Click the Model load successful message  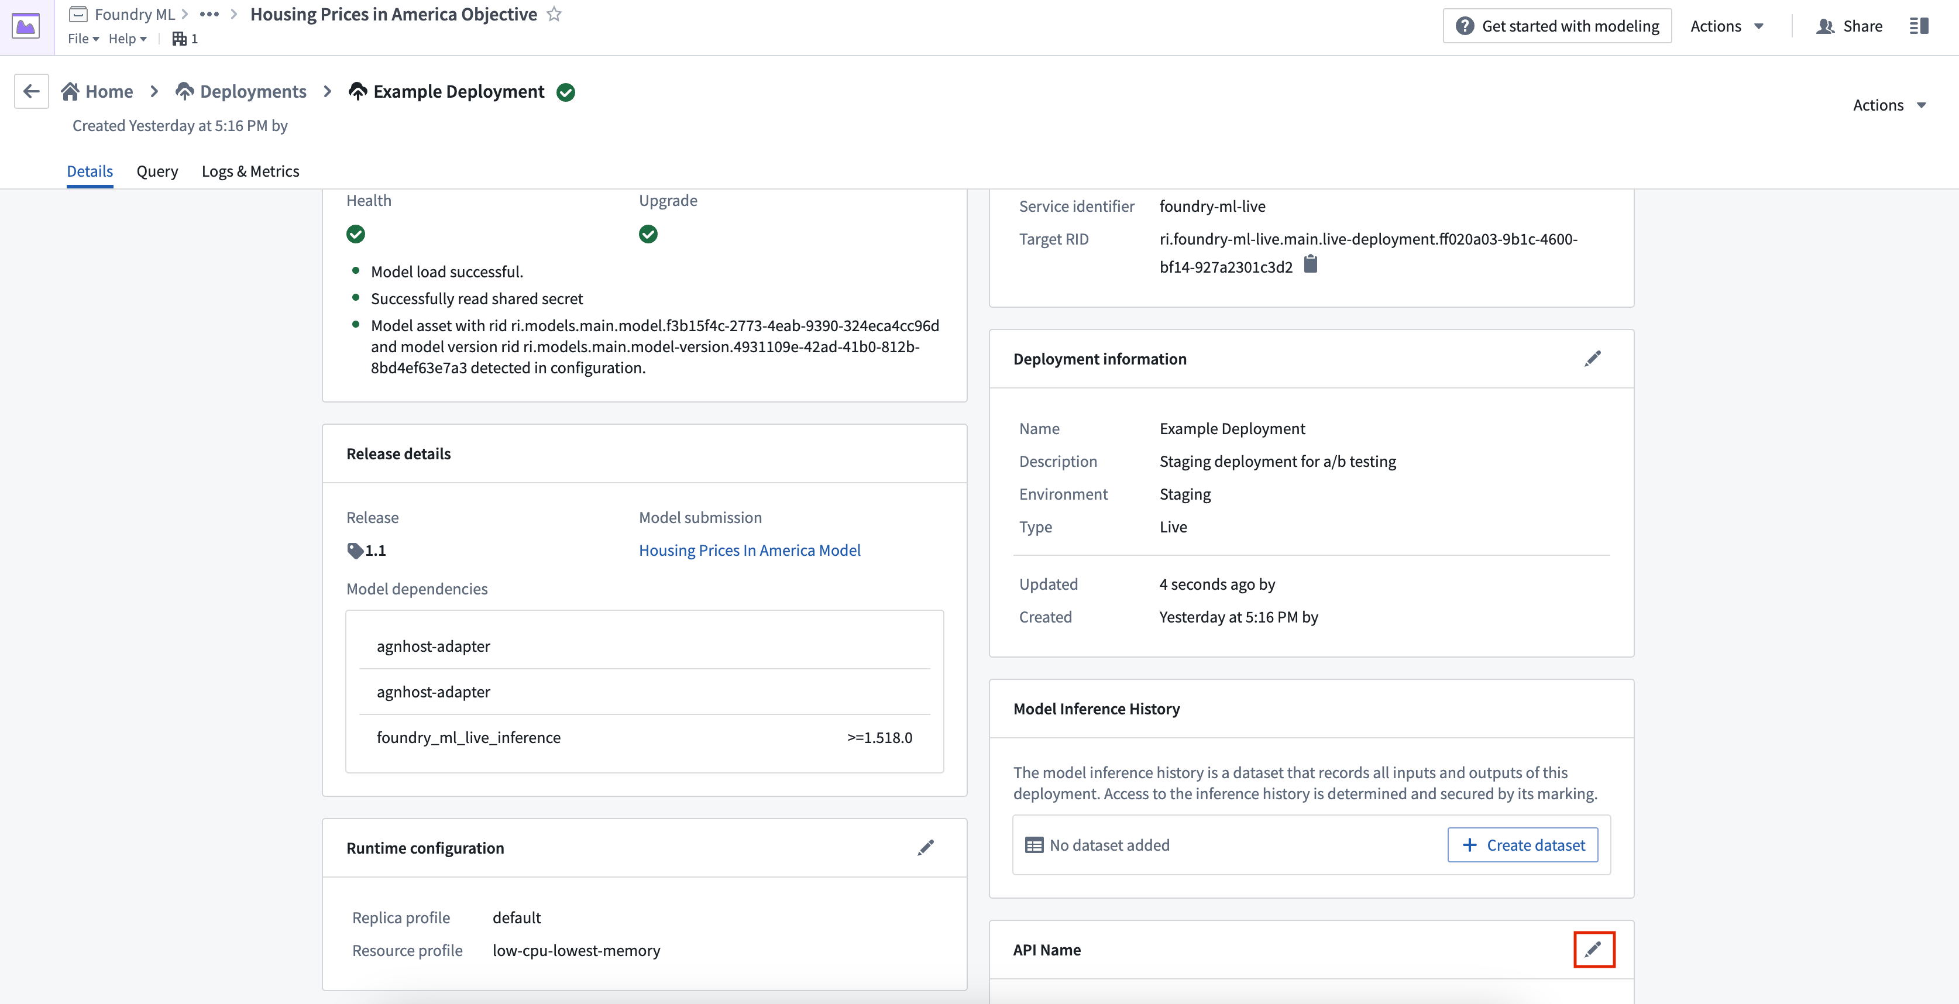[x=446, y=271]
